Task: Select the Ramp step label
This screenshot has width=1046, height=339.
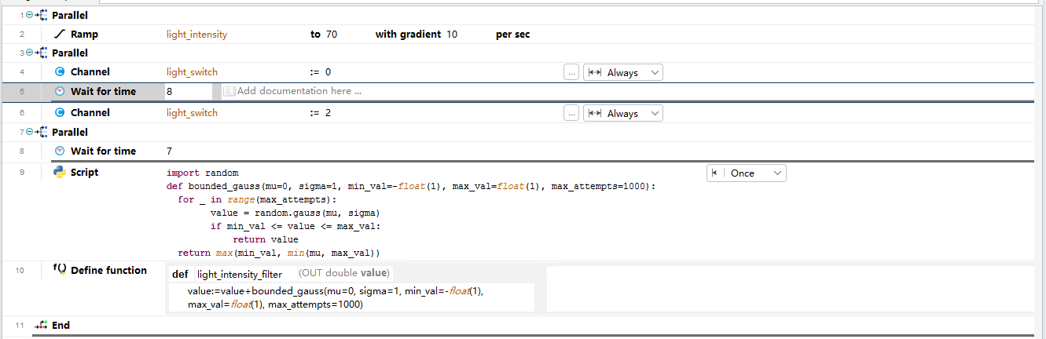Action: (x=84, y=35)
